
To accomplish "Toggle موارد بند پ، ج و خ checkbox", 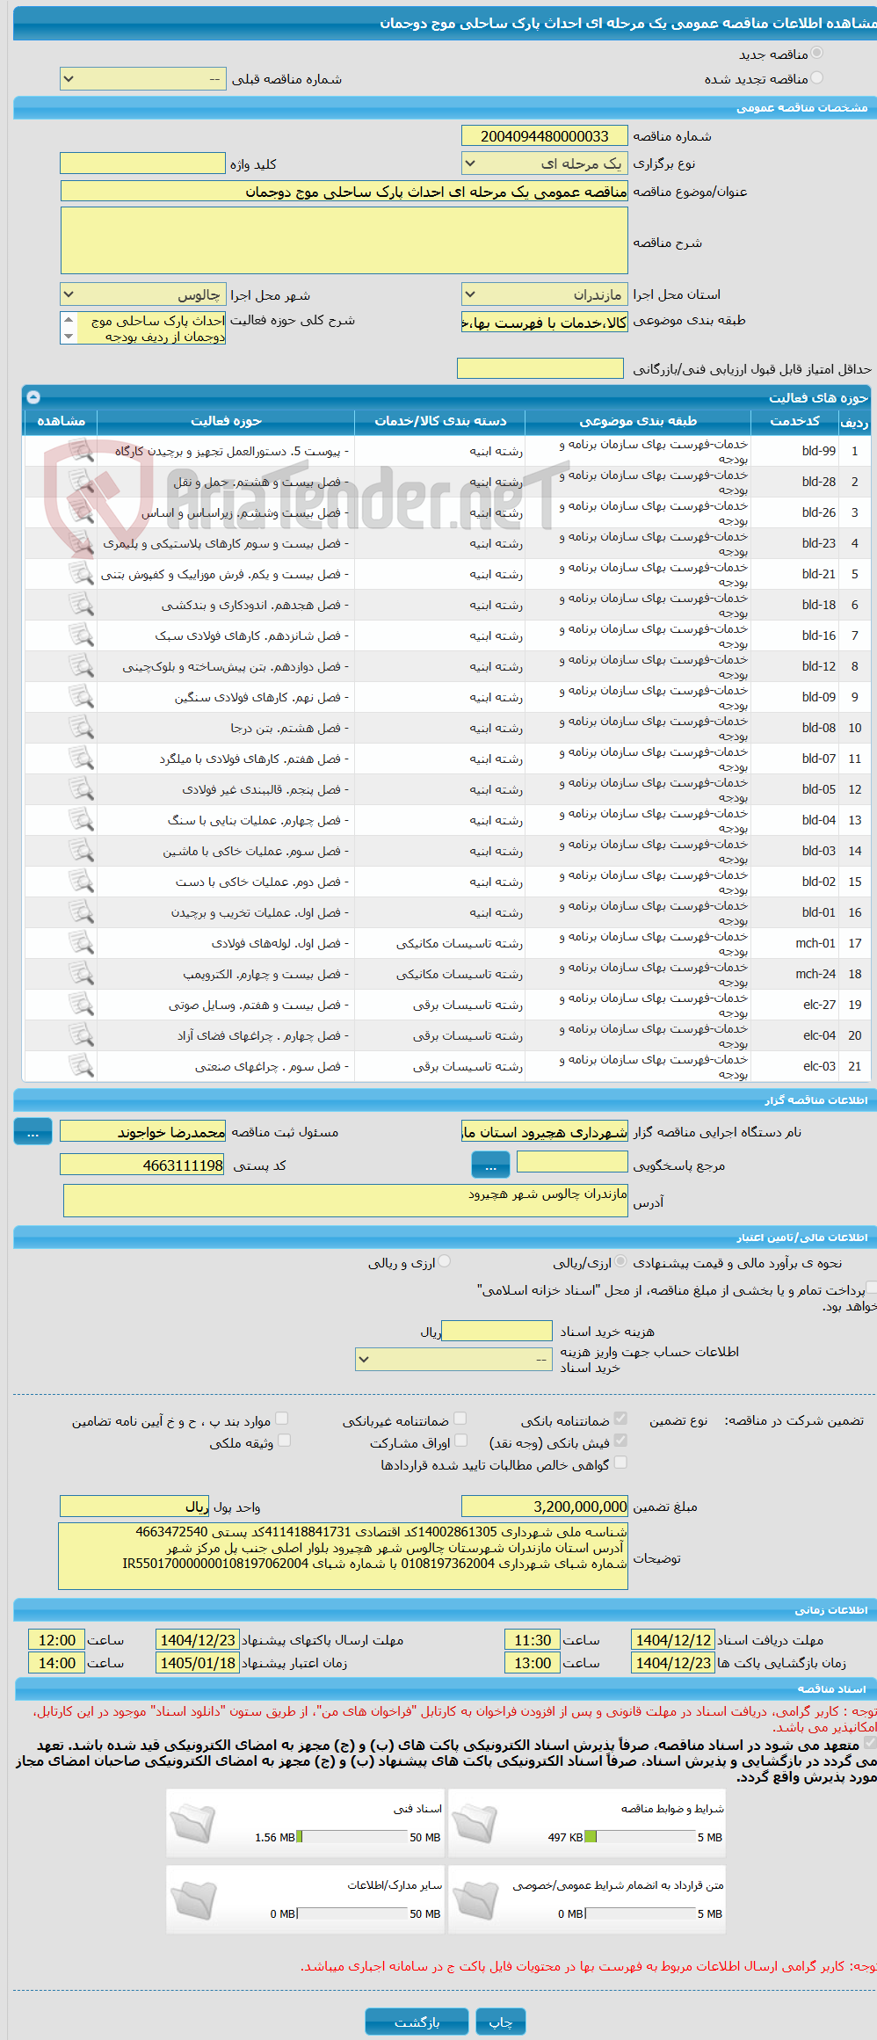I will point(281,1419).
